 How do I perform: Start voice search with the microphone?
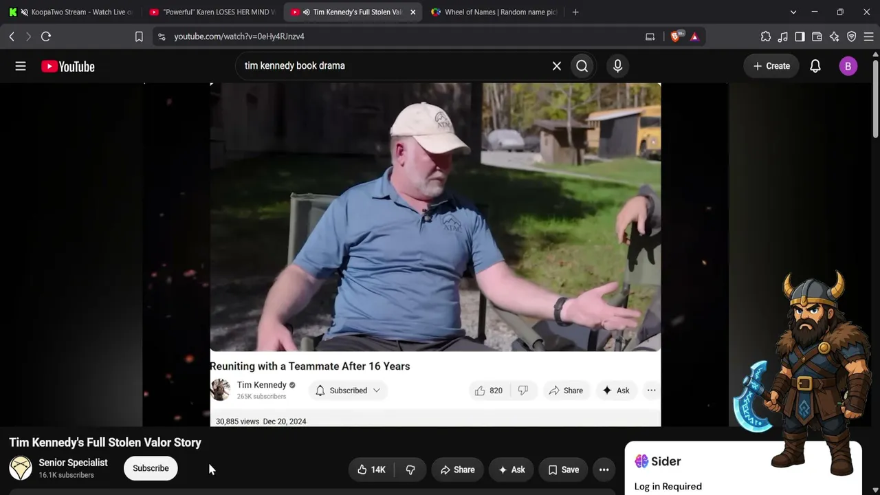click(x=617, y=66)
